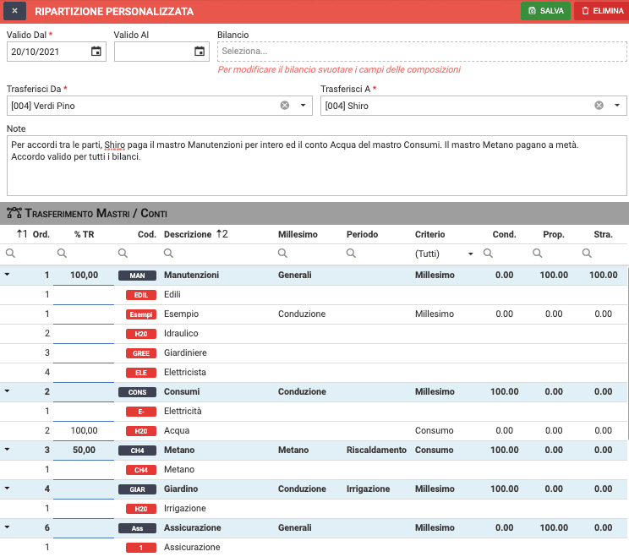Click the MAN code badge
The image size is (629, 557).
tap(137, 276)
